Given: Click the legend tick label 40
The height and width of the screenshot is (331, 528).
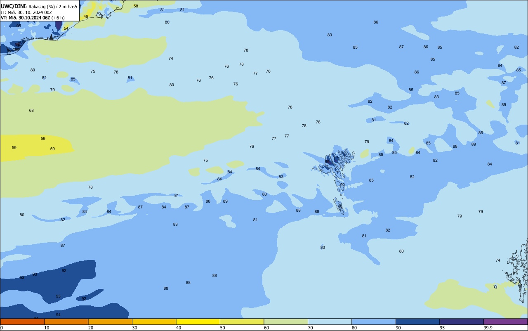Looking at the screenshot, I should (179, 328).
